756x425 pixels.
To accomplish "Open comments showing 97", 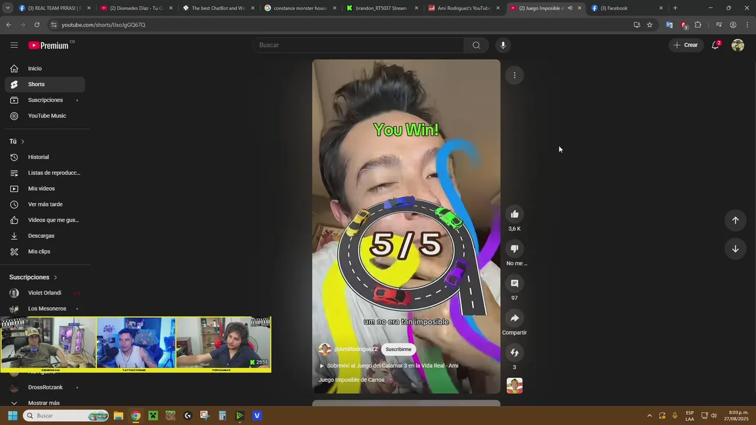I will 514,283.
